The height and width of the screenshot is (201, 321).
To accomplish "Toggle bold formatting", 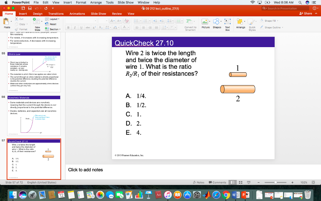I will click(68, 28).
